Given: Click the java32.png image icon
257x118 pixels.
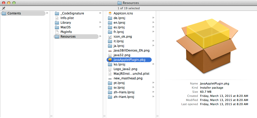Looking at the screenshot, I should (x=110, y=55).
